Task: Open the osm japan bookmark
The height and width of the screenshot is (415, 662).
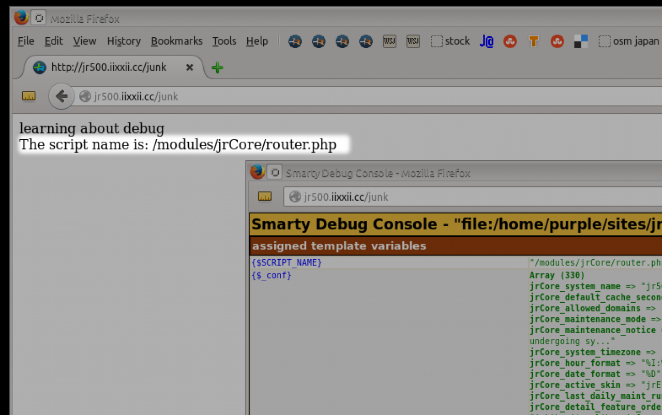Action: click(x=629, y=41)
